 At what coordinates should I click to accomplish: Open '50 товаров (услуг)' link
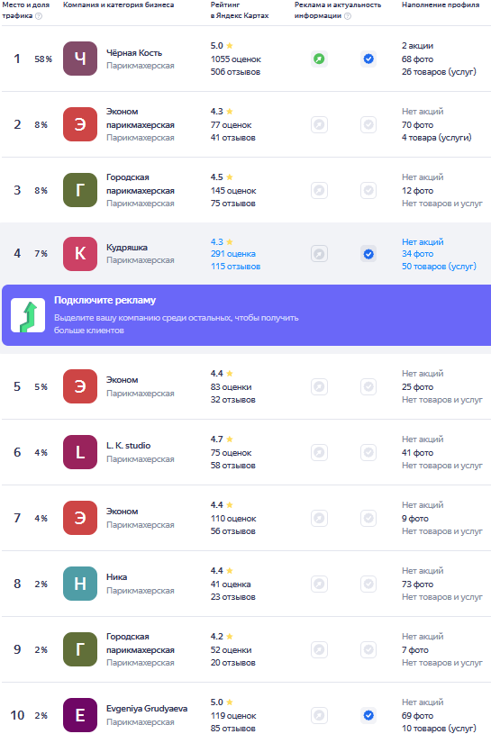coord(439,267)
